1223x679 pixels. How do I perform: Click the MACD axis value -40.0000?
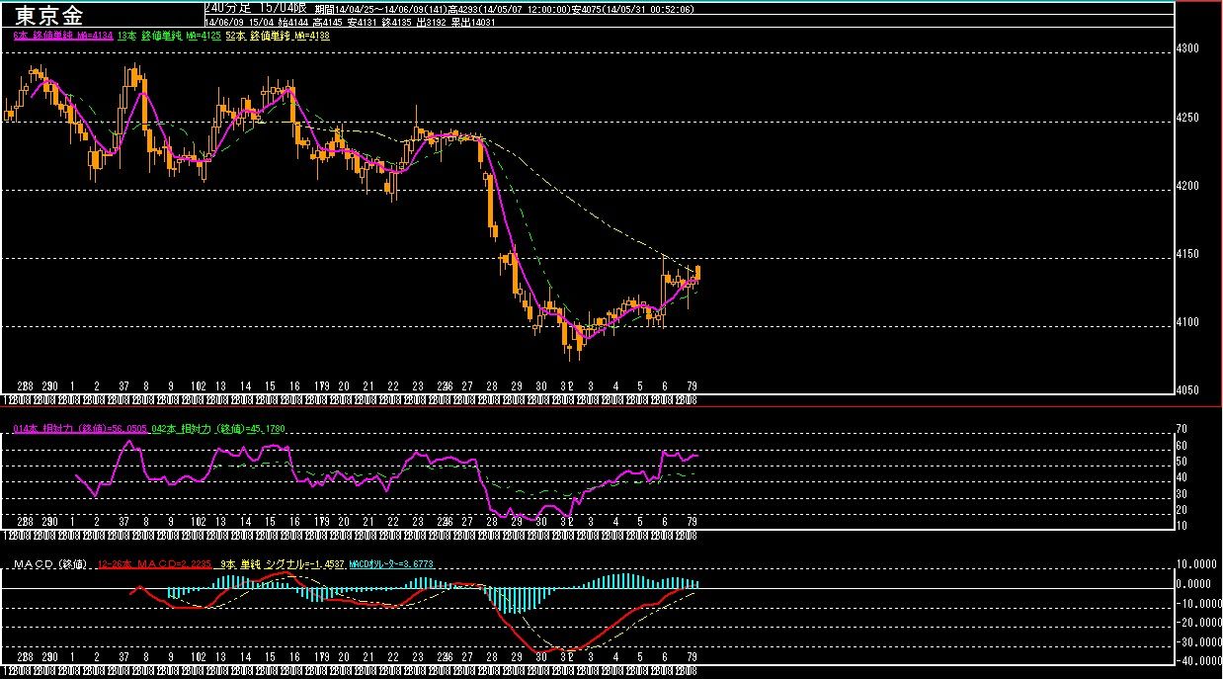pos(1195,661)
